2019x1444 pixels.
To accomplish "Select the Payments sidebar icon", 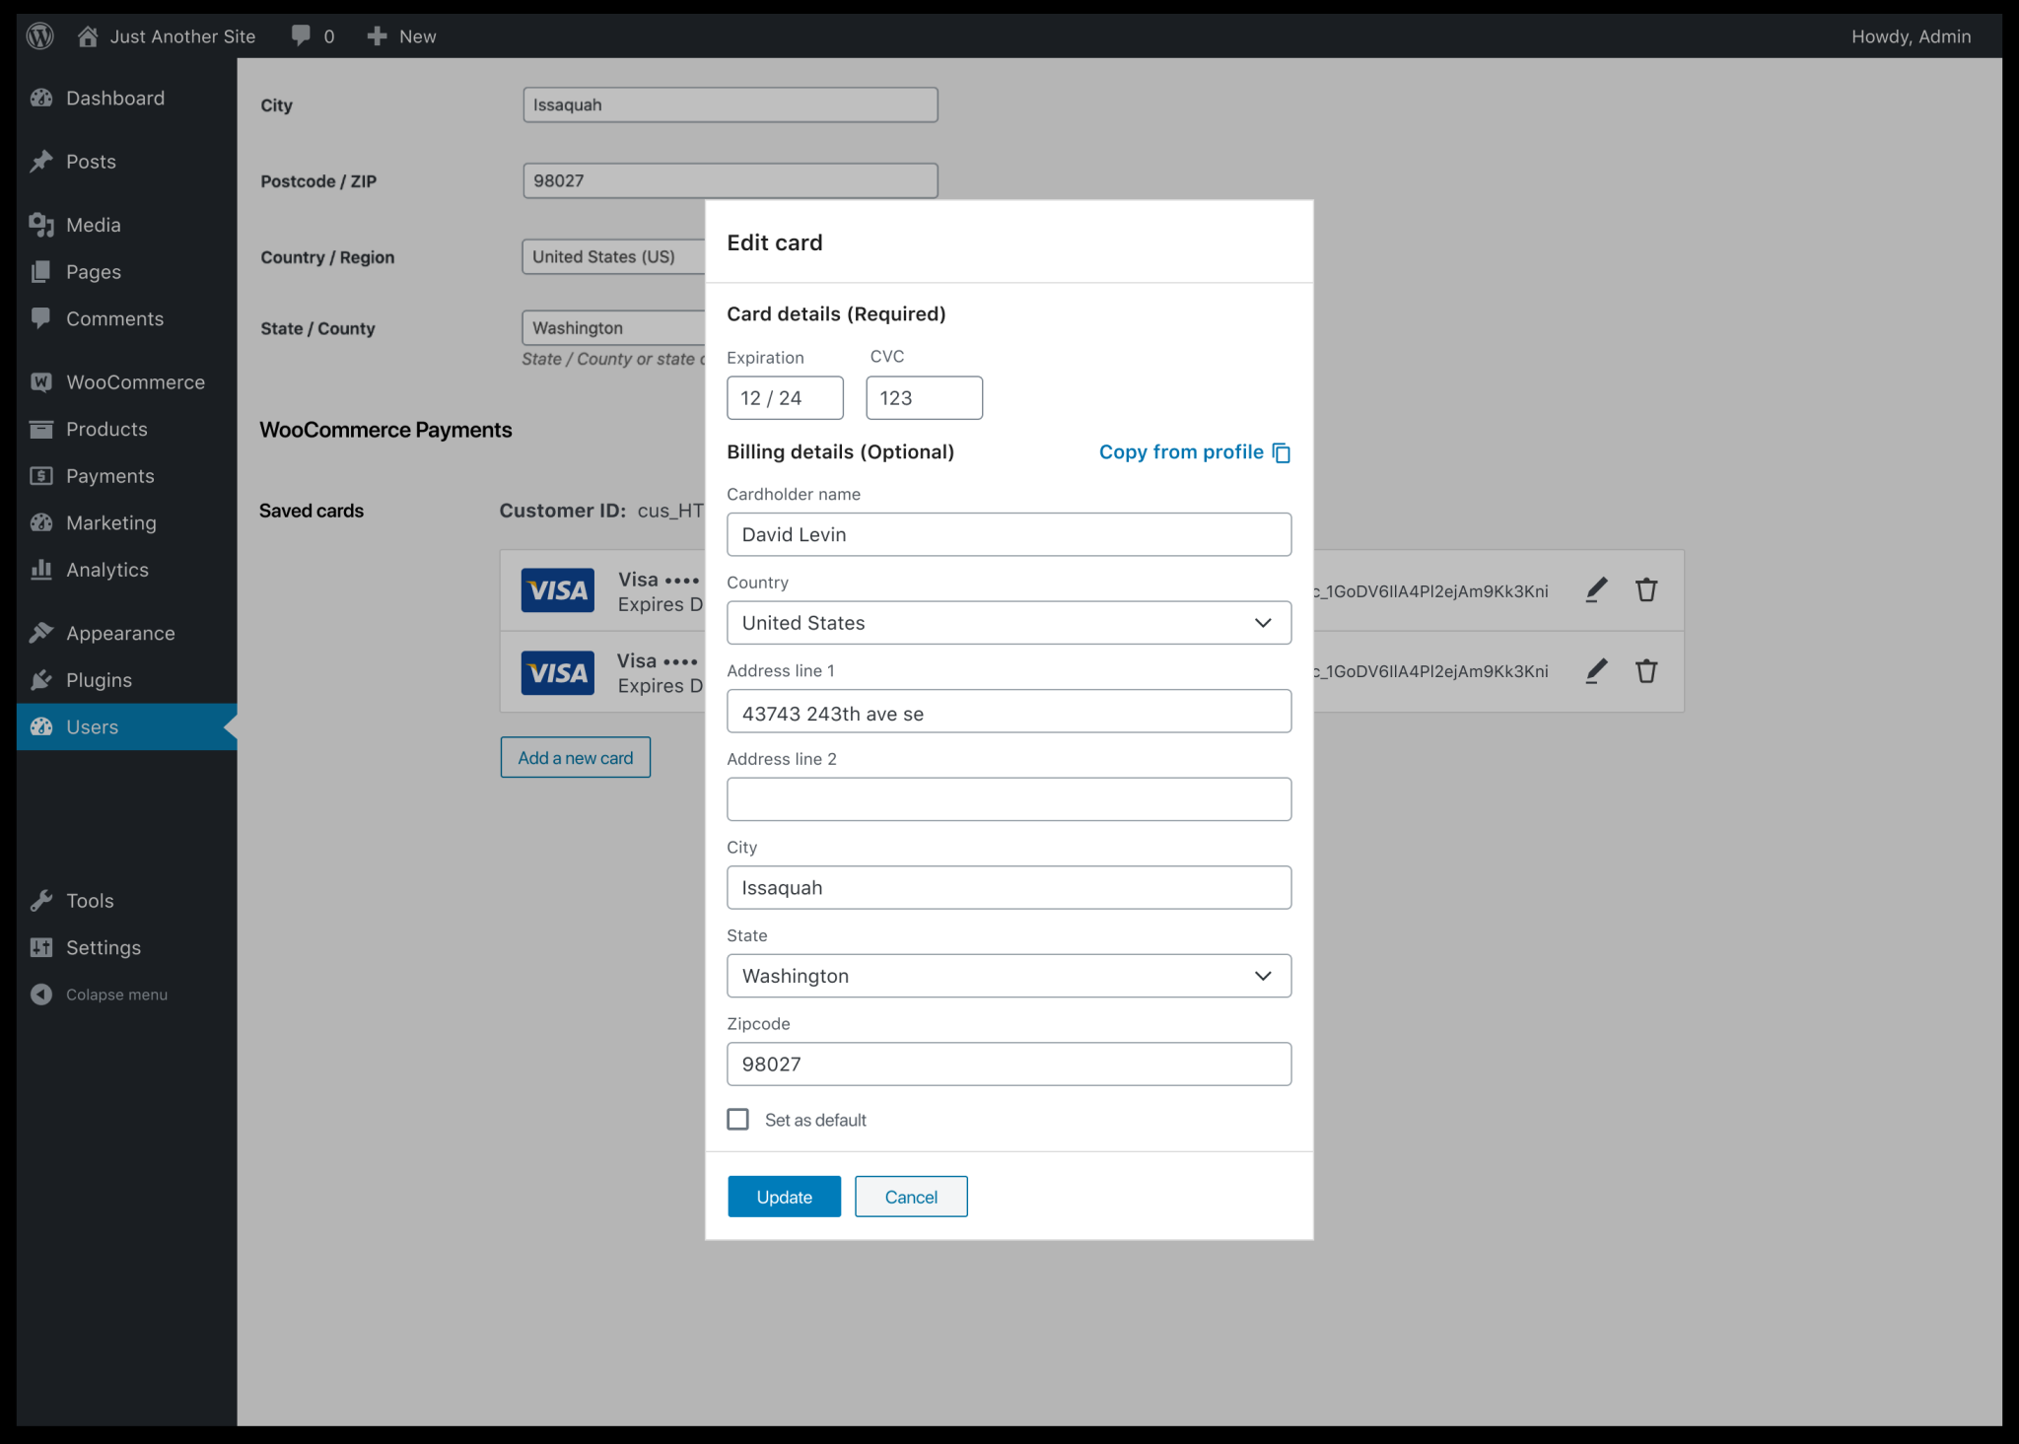I will (x=40, y=476).
